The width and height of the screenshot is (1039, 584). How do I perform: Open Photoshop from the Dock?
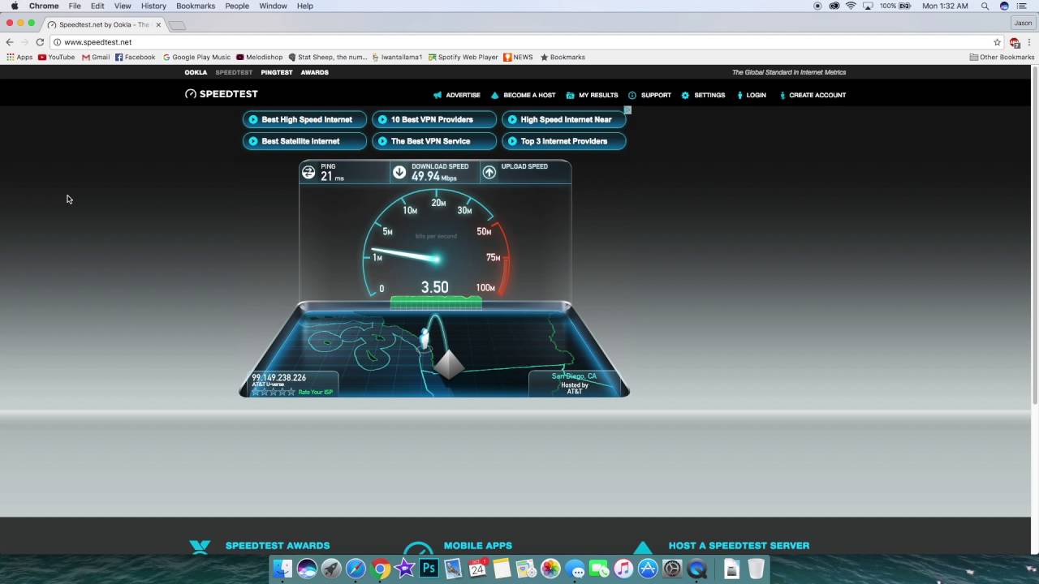coord(429,569)
